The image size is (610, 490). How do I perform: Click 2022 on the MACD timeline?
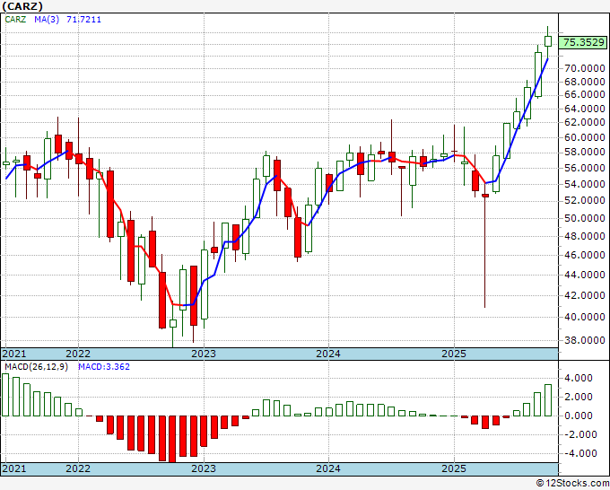(x=78, y=468)
